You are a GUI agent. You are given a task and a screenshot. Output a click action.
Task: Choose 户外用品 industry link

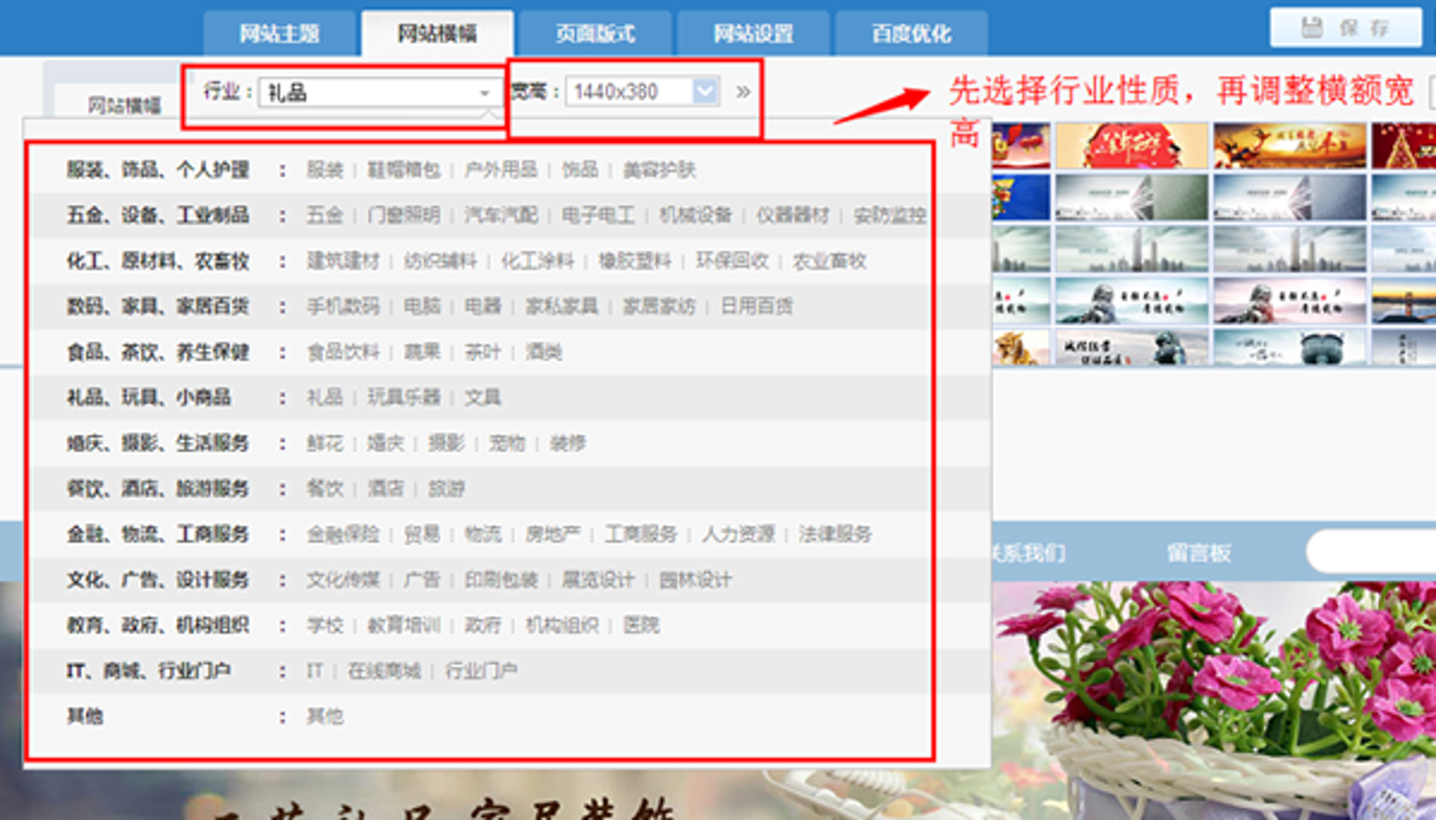click(x=501, y=170)
